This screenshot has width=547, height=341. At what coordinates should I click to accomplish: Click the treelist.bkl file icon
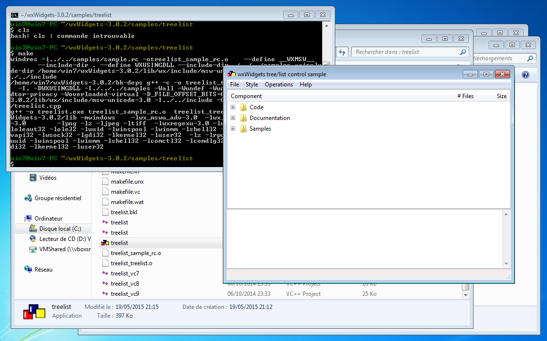click(x=105, y=212)
